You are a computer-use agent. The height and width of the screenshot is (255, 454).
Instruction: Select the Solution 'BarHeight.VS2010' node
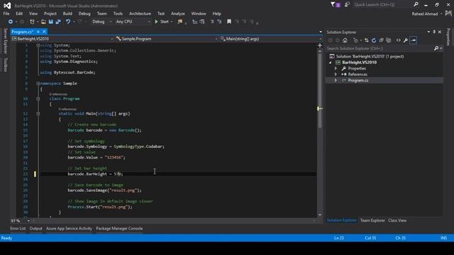[x=370, y=57]
